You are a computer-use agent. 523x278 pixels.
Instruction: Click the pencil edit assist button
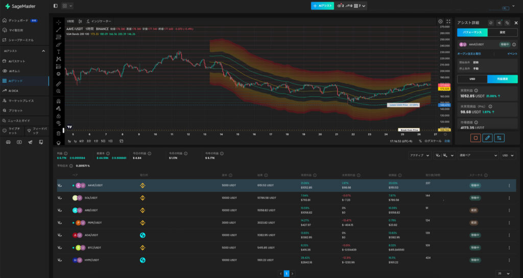487,137
